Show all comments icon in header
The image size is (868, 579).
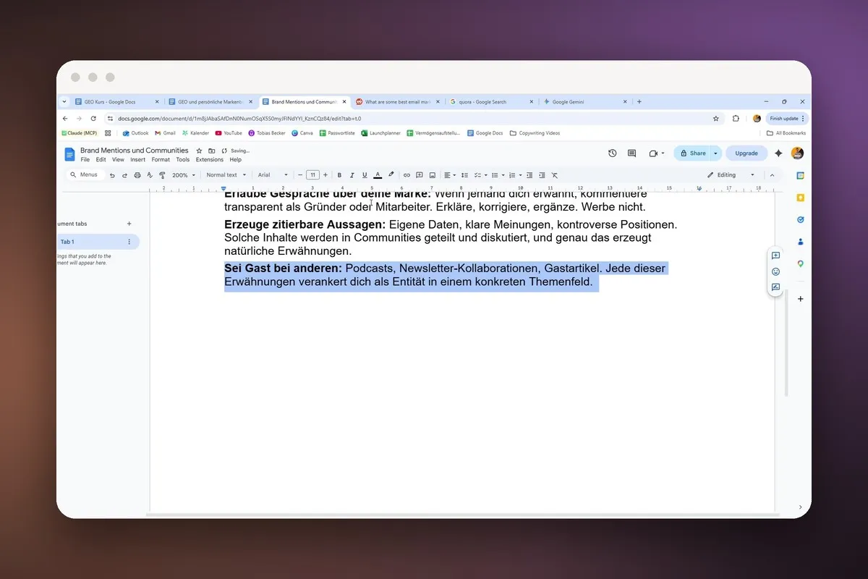coord(631,153)
